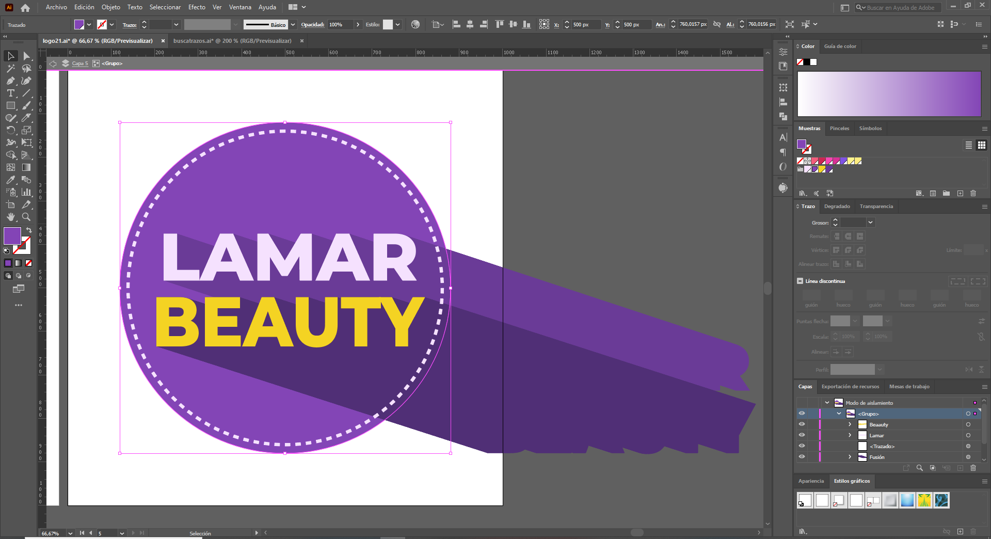Select the Magic Wand tool
The image size is (991, 539).
[10, 68]
